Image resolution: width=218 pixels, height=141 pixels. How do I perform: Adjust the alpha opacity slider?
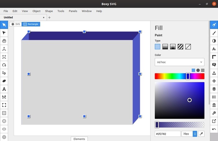pos(179,125)
